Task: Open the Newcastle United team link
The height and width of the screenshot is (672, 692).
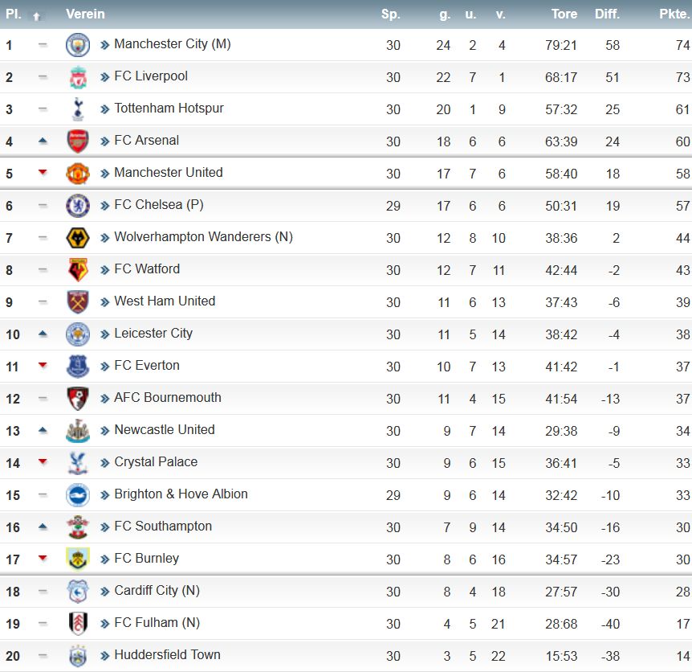Action: point(165,430)
